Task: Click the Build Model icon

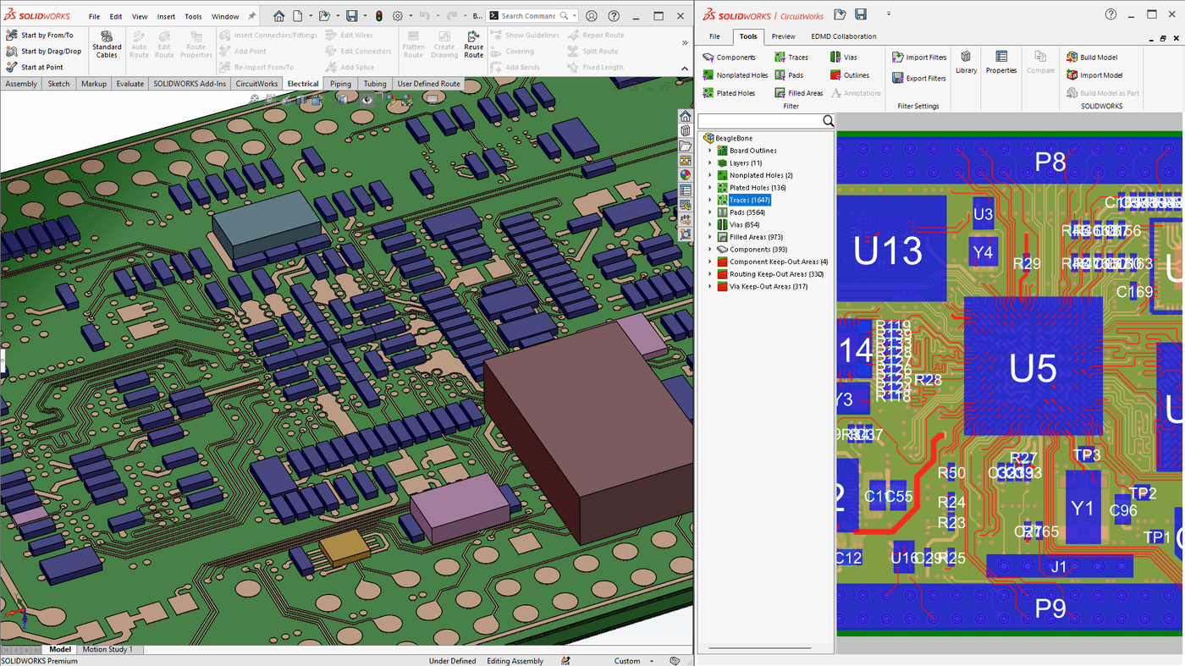Action: click(x=1092, y=57)
